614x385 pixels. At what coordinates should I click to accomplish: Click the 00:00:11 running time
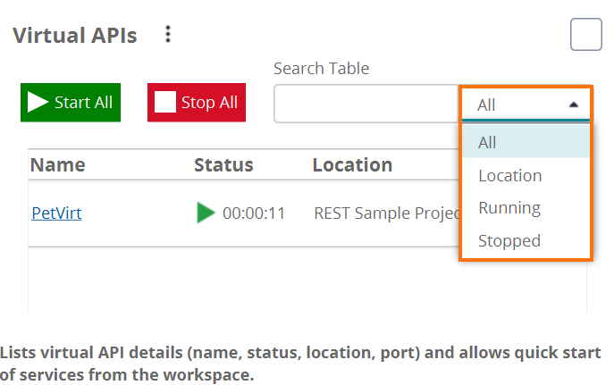pos(254,213)
